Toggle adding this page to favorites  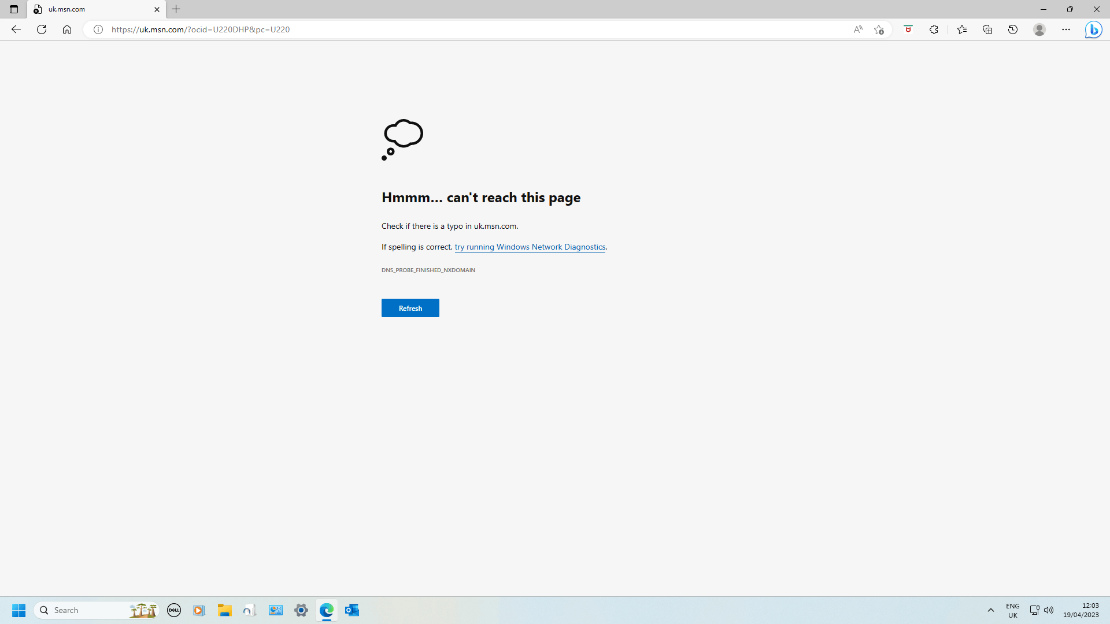coord(879,29)
